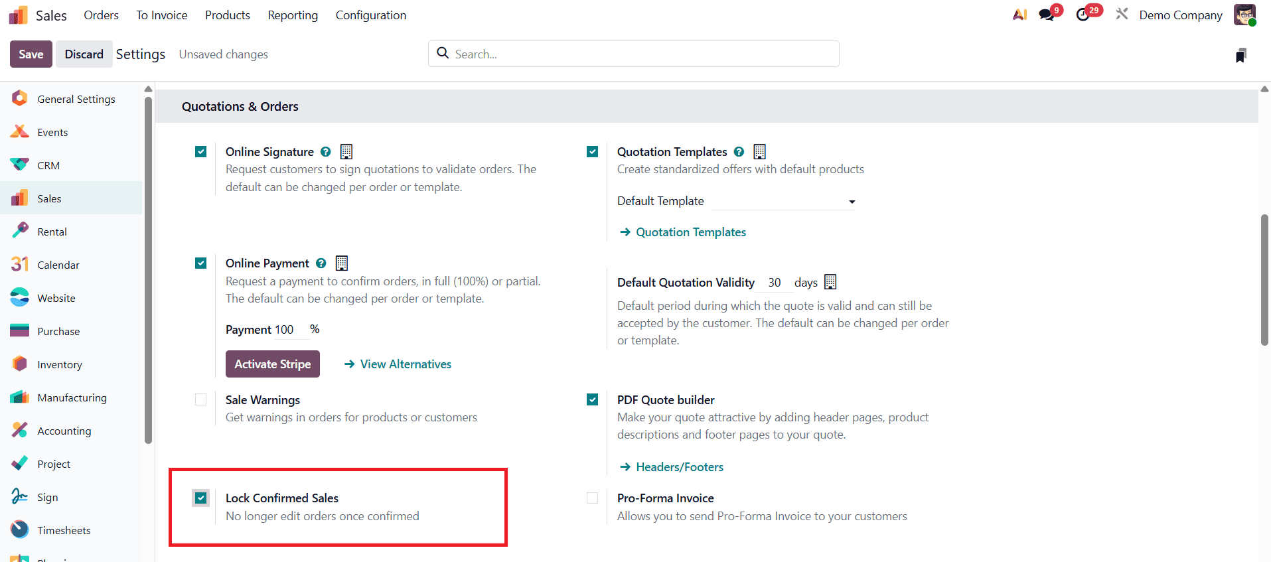
Task: Open user avatar menu
Action: [x=1244, y=15]
